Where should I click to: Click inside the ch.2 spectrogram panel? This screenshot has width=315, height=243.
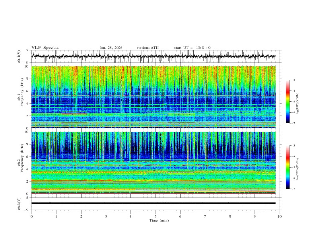coord(154,163)
